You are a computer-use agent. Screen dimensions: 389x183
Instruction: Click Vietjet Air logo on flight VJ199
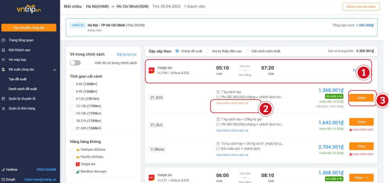[x=151, y=70]
